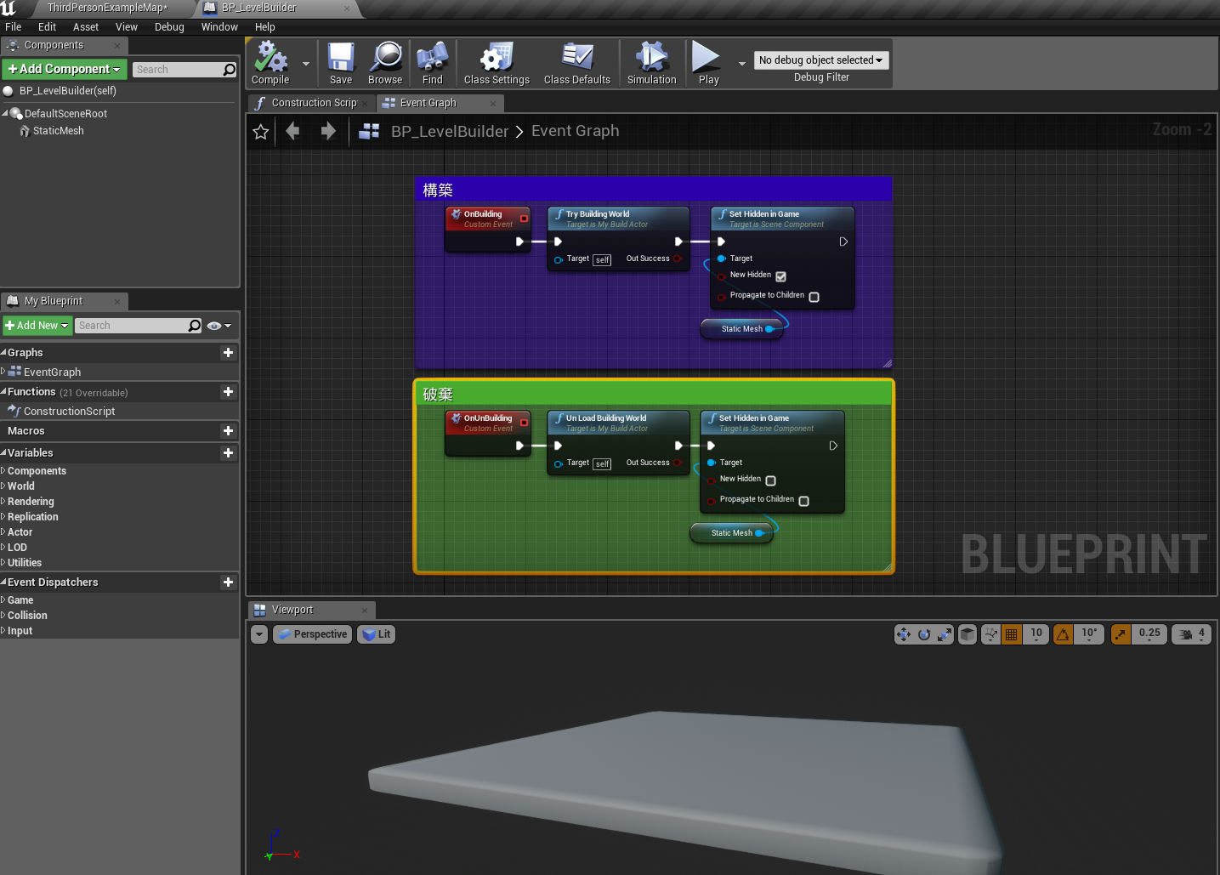This screenshot has width=1220, height=875.
Task: Click the Add Component button
Action: [x=64, y=69]
